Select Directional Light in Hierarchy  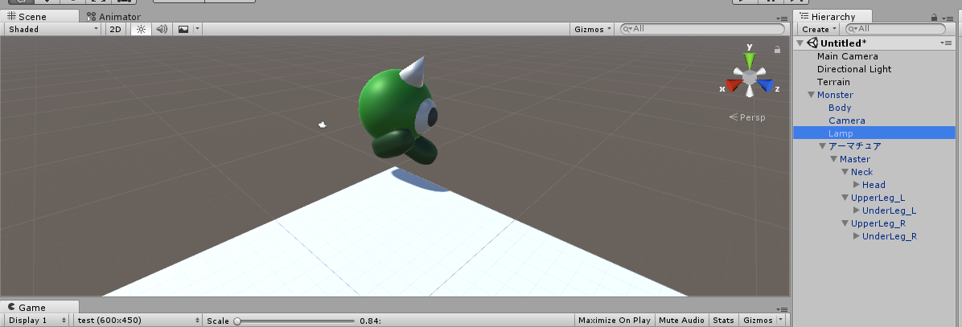(x=854, y=69)
